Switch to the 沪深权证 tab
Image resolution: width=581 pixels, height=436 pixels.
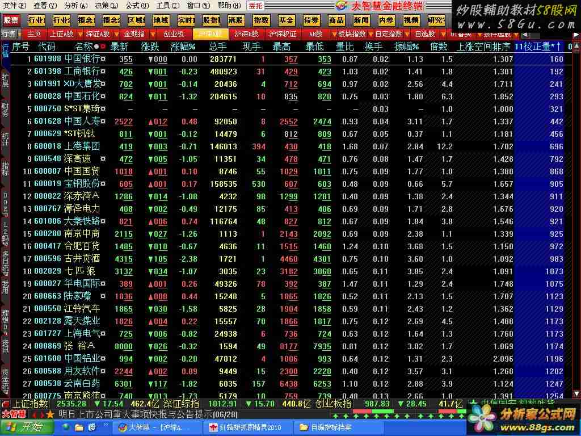283,34
